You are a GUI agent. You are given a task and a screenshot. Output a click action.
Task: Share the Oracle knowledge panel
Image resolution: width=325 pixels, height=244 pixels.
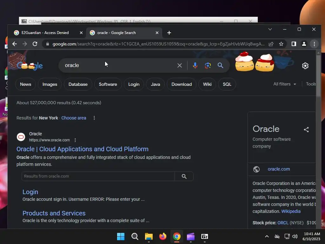coord(306,130)
